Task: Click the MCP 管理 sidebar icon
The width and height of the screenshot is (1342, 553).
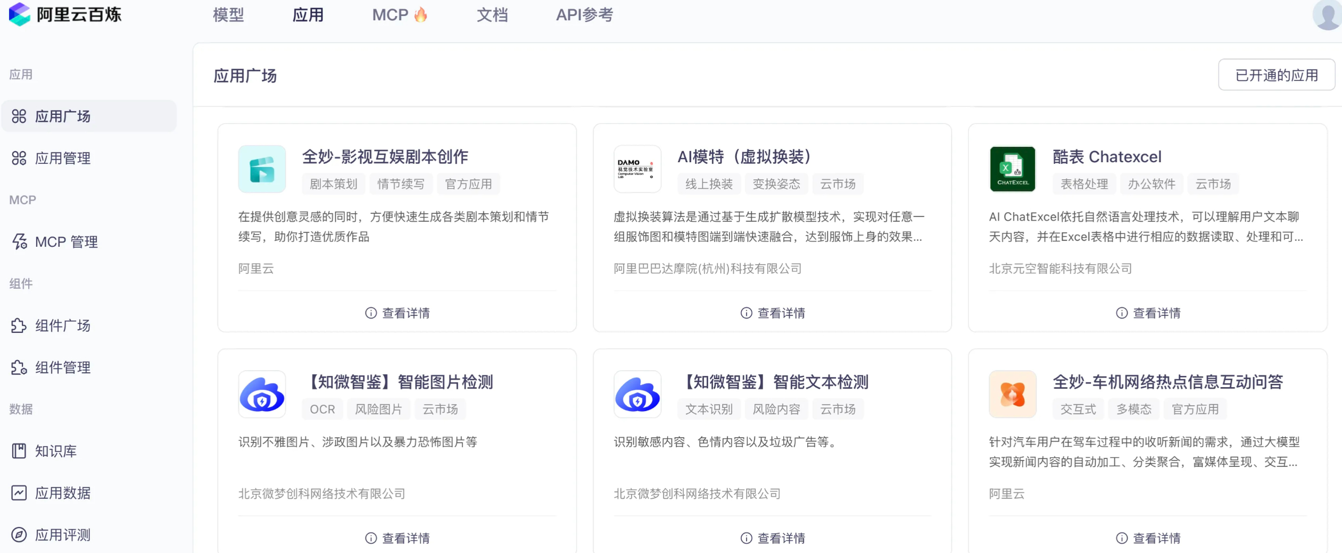Action: click(20, 241)
